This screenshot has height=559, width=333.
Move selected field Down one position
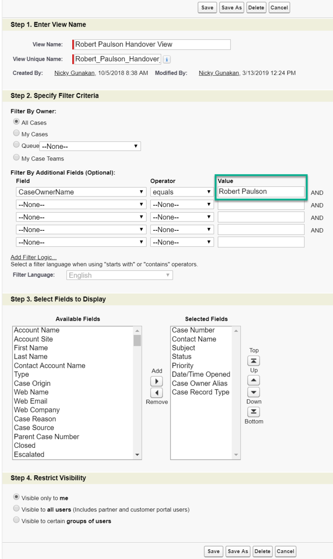point(254,392)
